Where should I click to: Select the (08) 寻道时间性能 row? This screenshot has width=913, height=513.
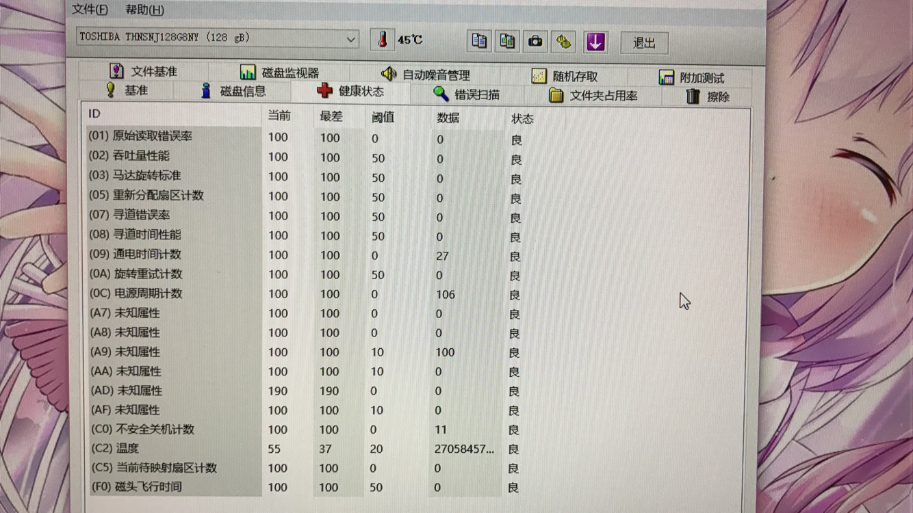point(305,235)
